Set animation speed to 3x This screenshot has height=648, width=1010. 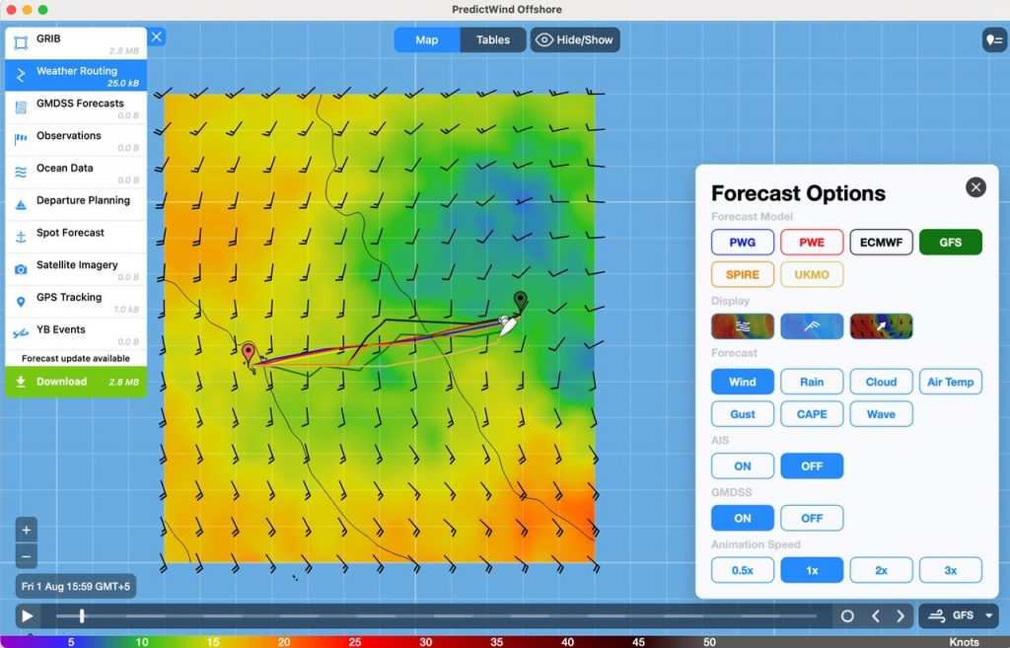950,570
